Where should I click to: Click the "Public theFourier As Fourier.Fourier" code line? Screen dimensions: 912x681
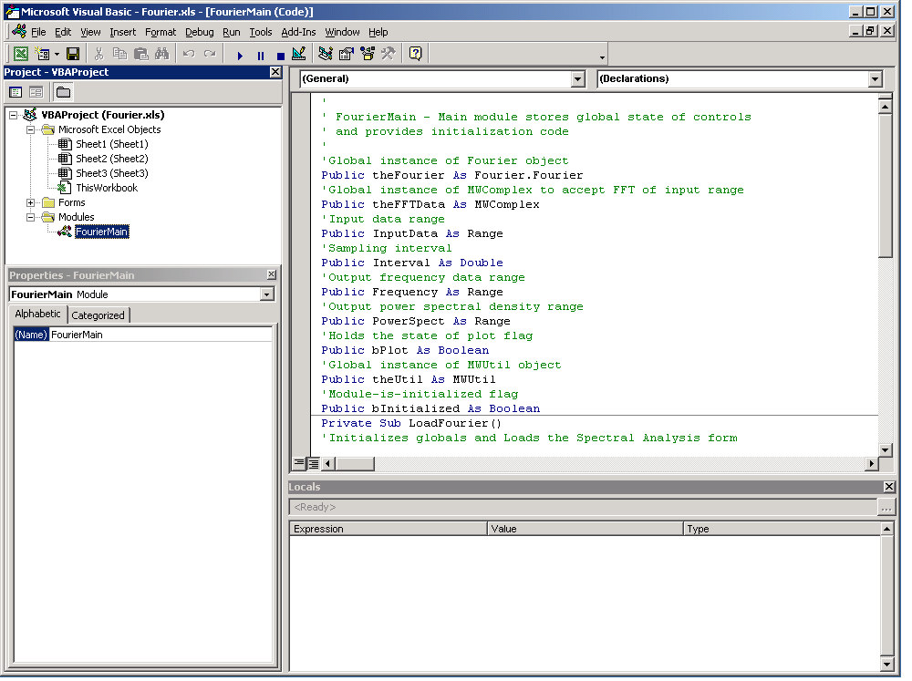coord(452,175)
